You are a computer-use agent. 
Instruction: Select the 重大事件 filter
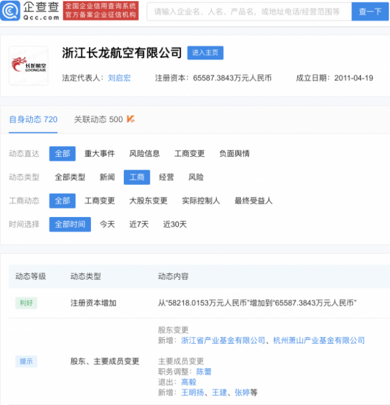point(100,154)
